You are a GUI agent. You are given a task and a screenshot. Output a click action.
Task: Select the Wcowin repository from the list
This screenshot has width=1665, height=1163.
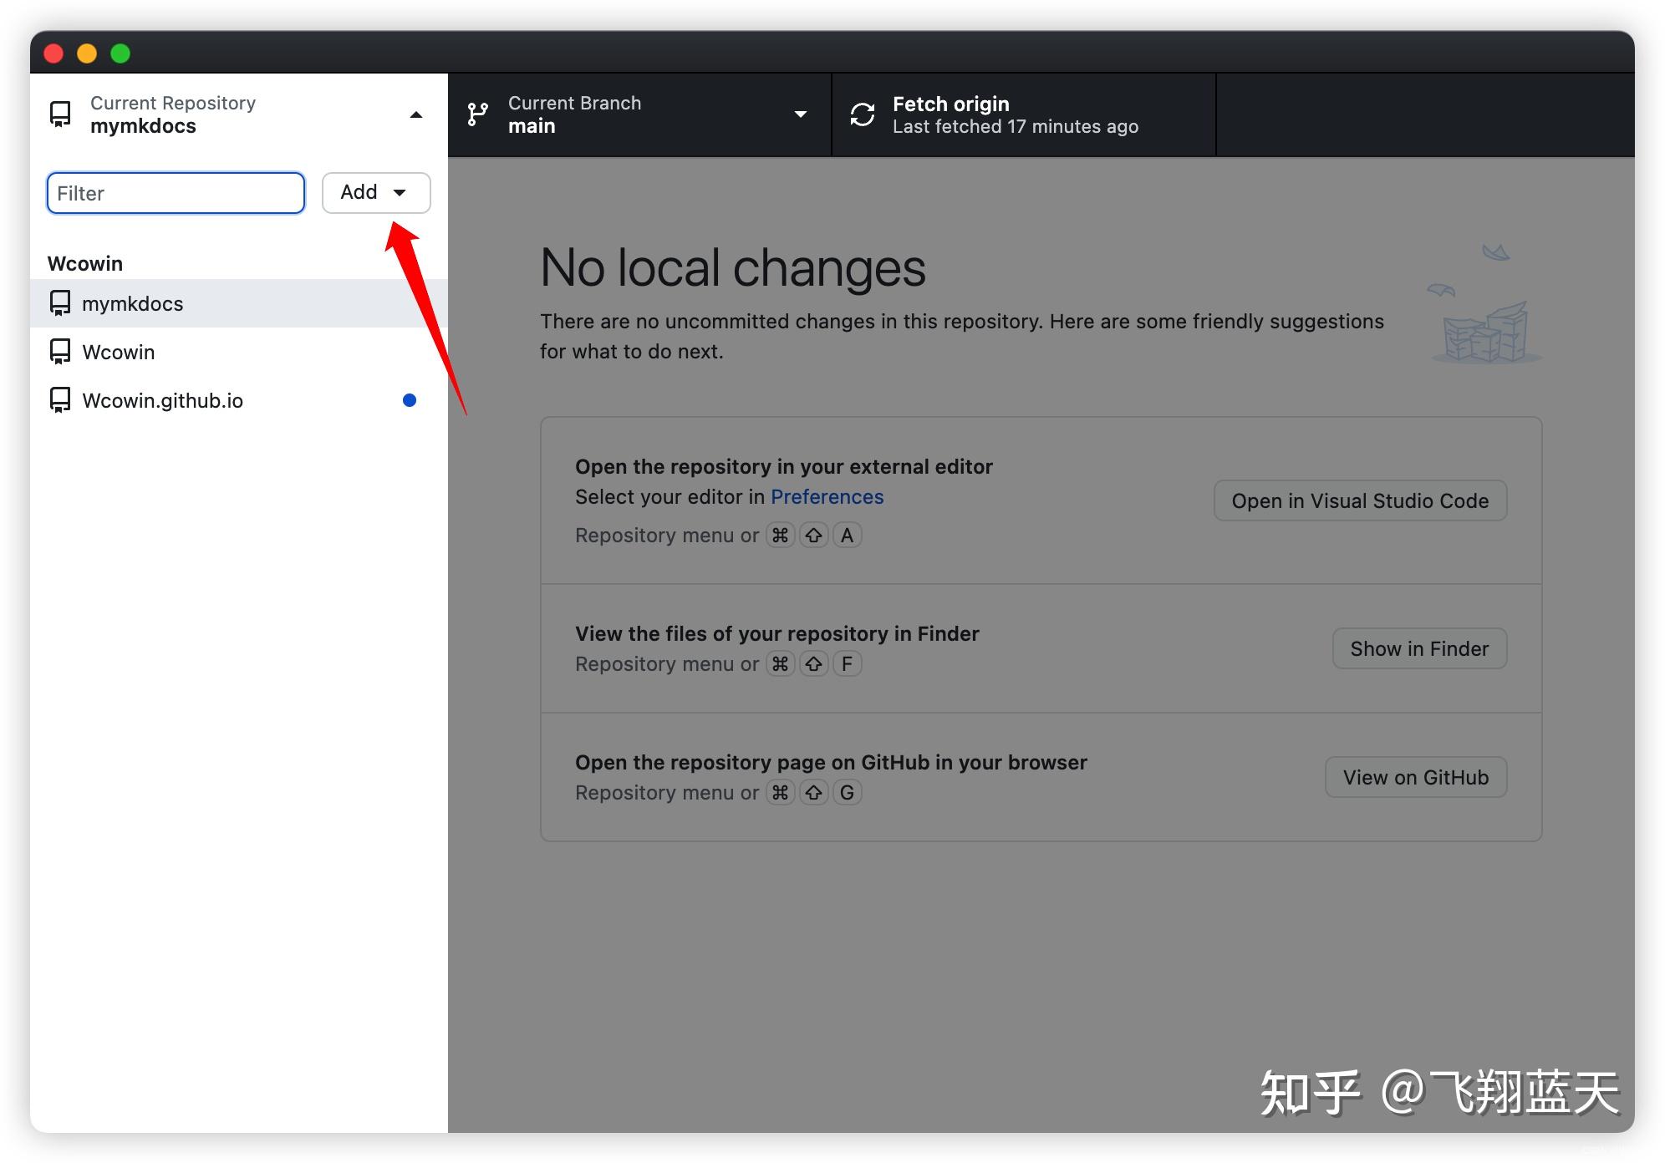[118, 351]
